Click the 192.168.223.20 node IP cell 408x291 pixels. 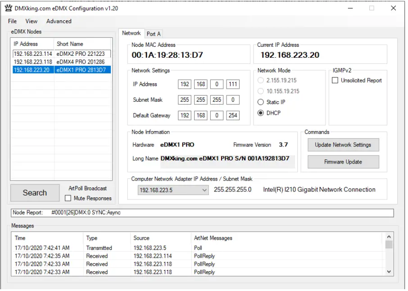point(32,70)
